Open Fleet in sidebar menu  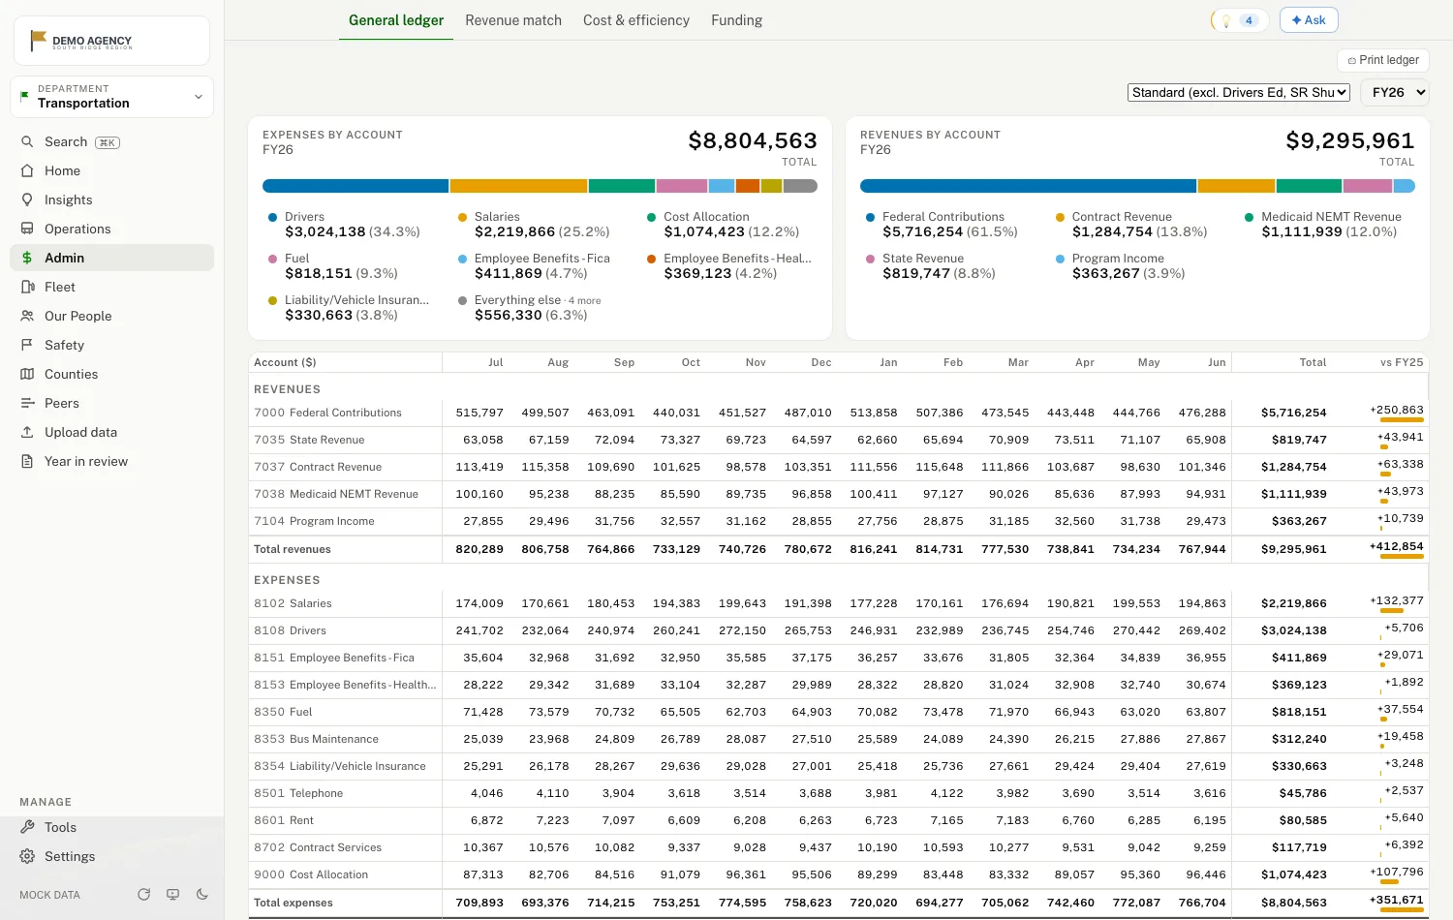tap(111, 287)
